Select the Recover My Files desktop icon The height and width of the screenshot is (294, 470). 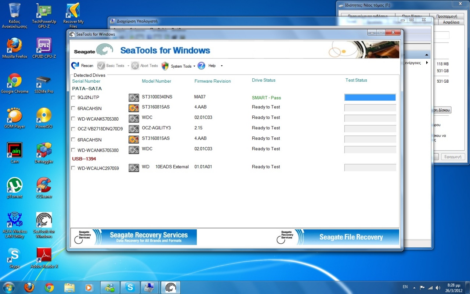point(73,16)
